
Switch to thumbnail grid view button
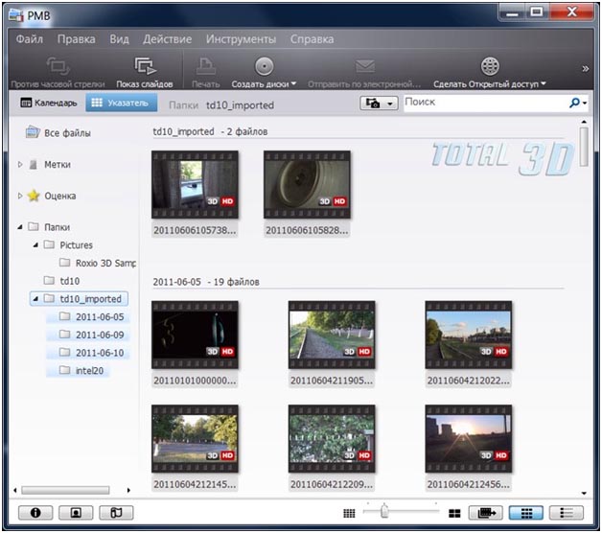click(x=526, y=513)
